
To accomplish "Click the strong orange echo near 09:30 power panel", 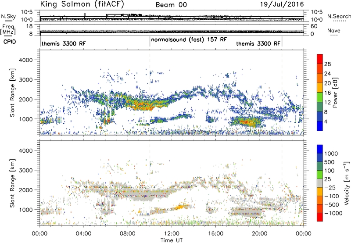I will coord(143,105).
